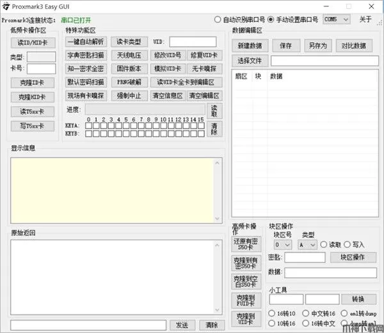Open the COM5 serial port dropdown

tap(337, 20)
